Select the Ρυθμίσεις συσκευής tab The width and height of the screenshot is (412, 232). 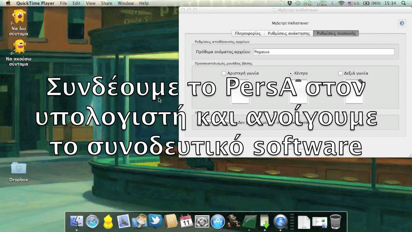click(336, 34)
